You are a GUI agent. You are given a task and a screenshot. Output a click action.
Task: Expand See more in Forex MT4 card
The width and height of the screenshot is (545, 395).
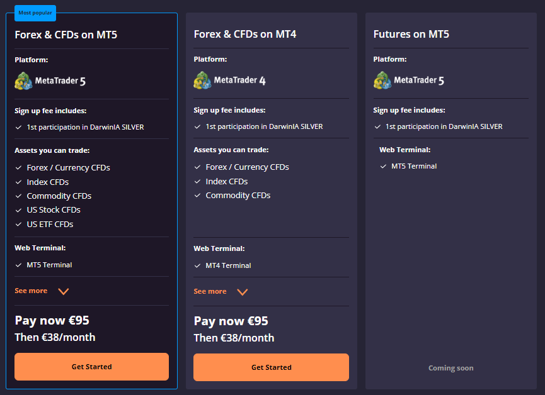(210, 292)
